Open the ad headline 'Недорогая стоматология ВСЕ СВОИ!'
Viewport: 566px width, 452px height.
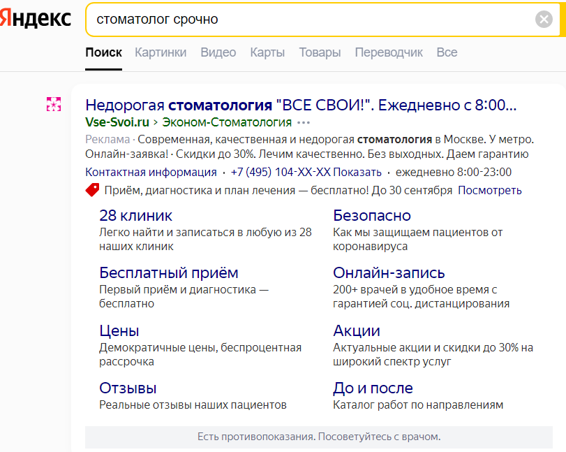(301, 105)
